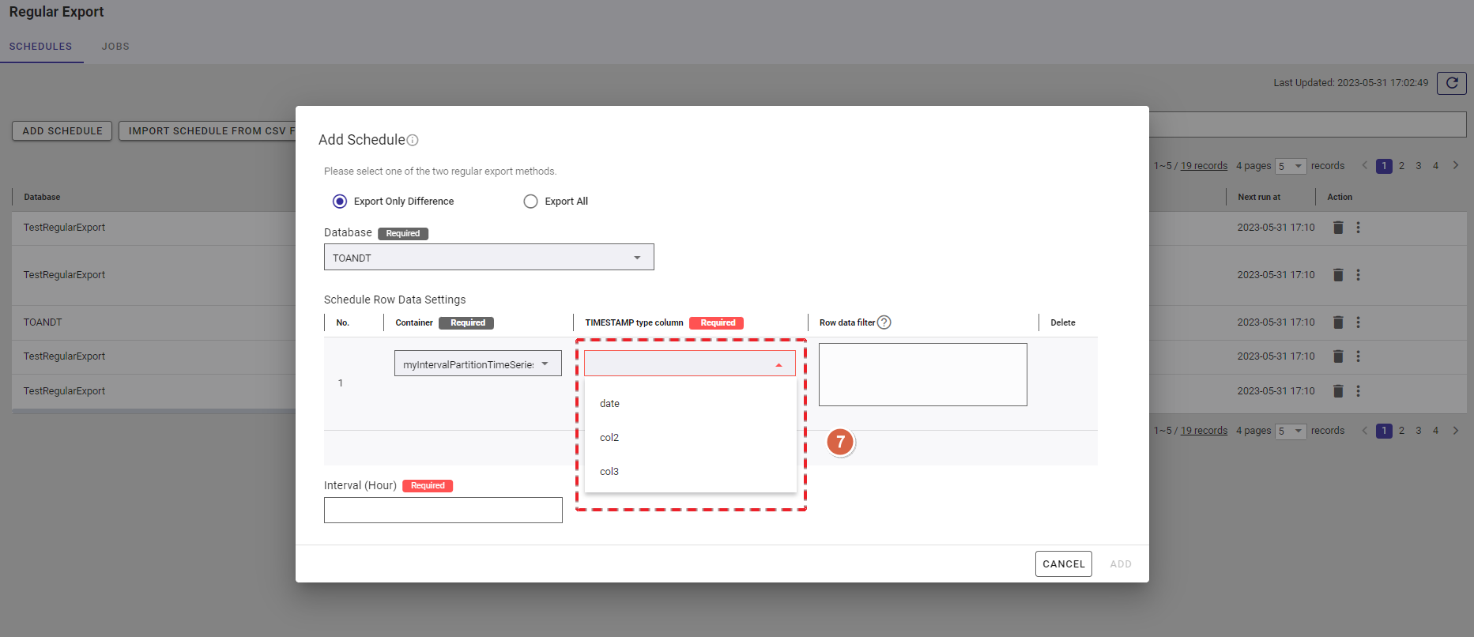Click the trash icon in the first table row
The width and height of the screenshot is (1474, 637).
pos(1338,228)
